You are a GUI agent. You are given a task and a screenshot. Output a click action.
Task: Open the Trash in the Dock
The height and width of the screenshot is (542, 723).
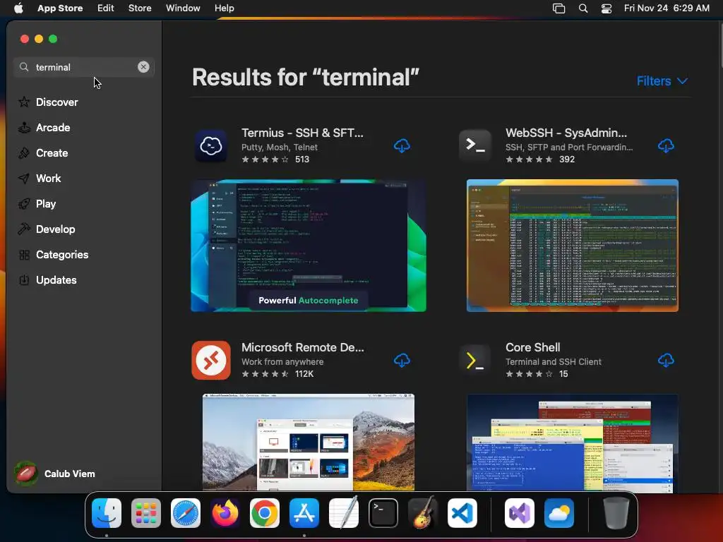click(616, 513)
